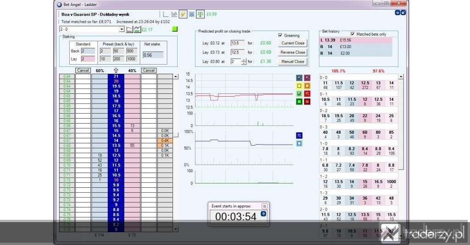
Task: Select the L 13.39 £15.56 bet history row
Action: pyautogui.click(x=356, y=40)
